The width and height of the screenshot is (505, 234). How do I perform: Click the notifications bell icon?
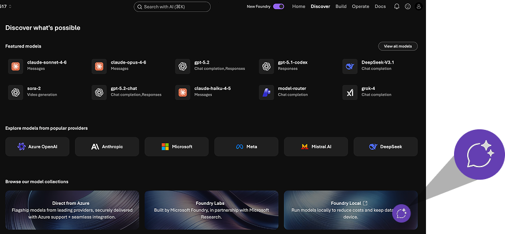pyautogui.click(x=397, y=7)
